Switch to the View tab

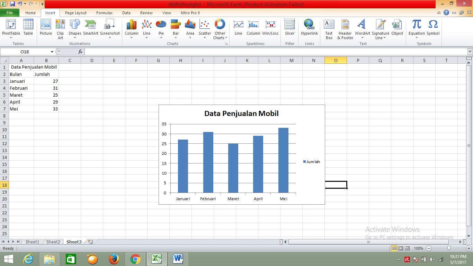tap(167, 13)
